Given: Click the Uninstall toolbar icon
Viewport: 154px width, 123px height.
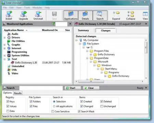Looking at the screenshot, I should point(38,15).
